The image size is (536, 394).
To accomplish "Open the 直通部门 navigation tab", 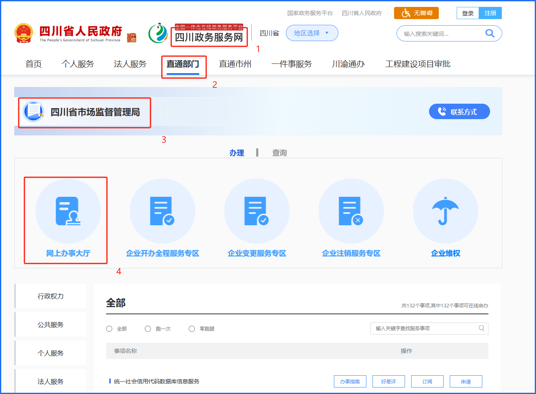I will 183,64.
